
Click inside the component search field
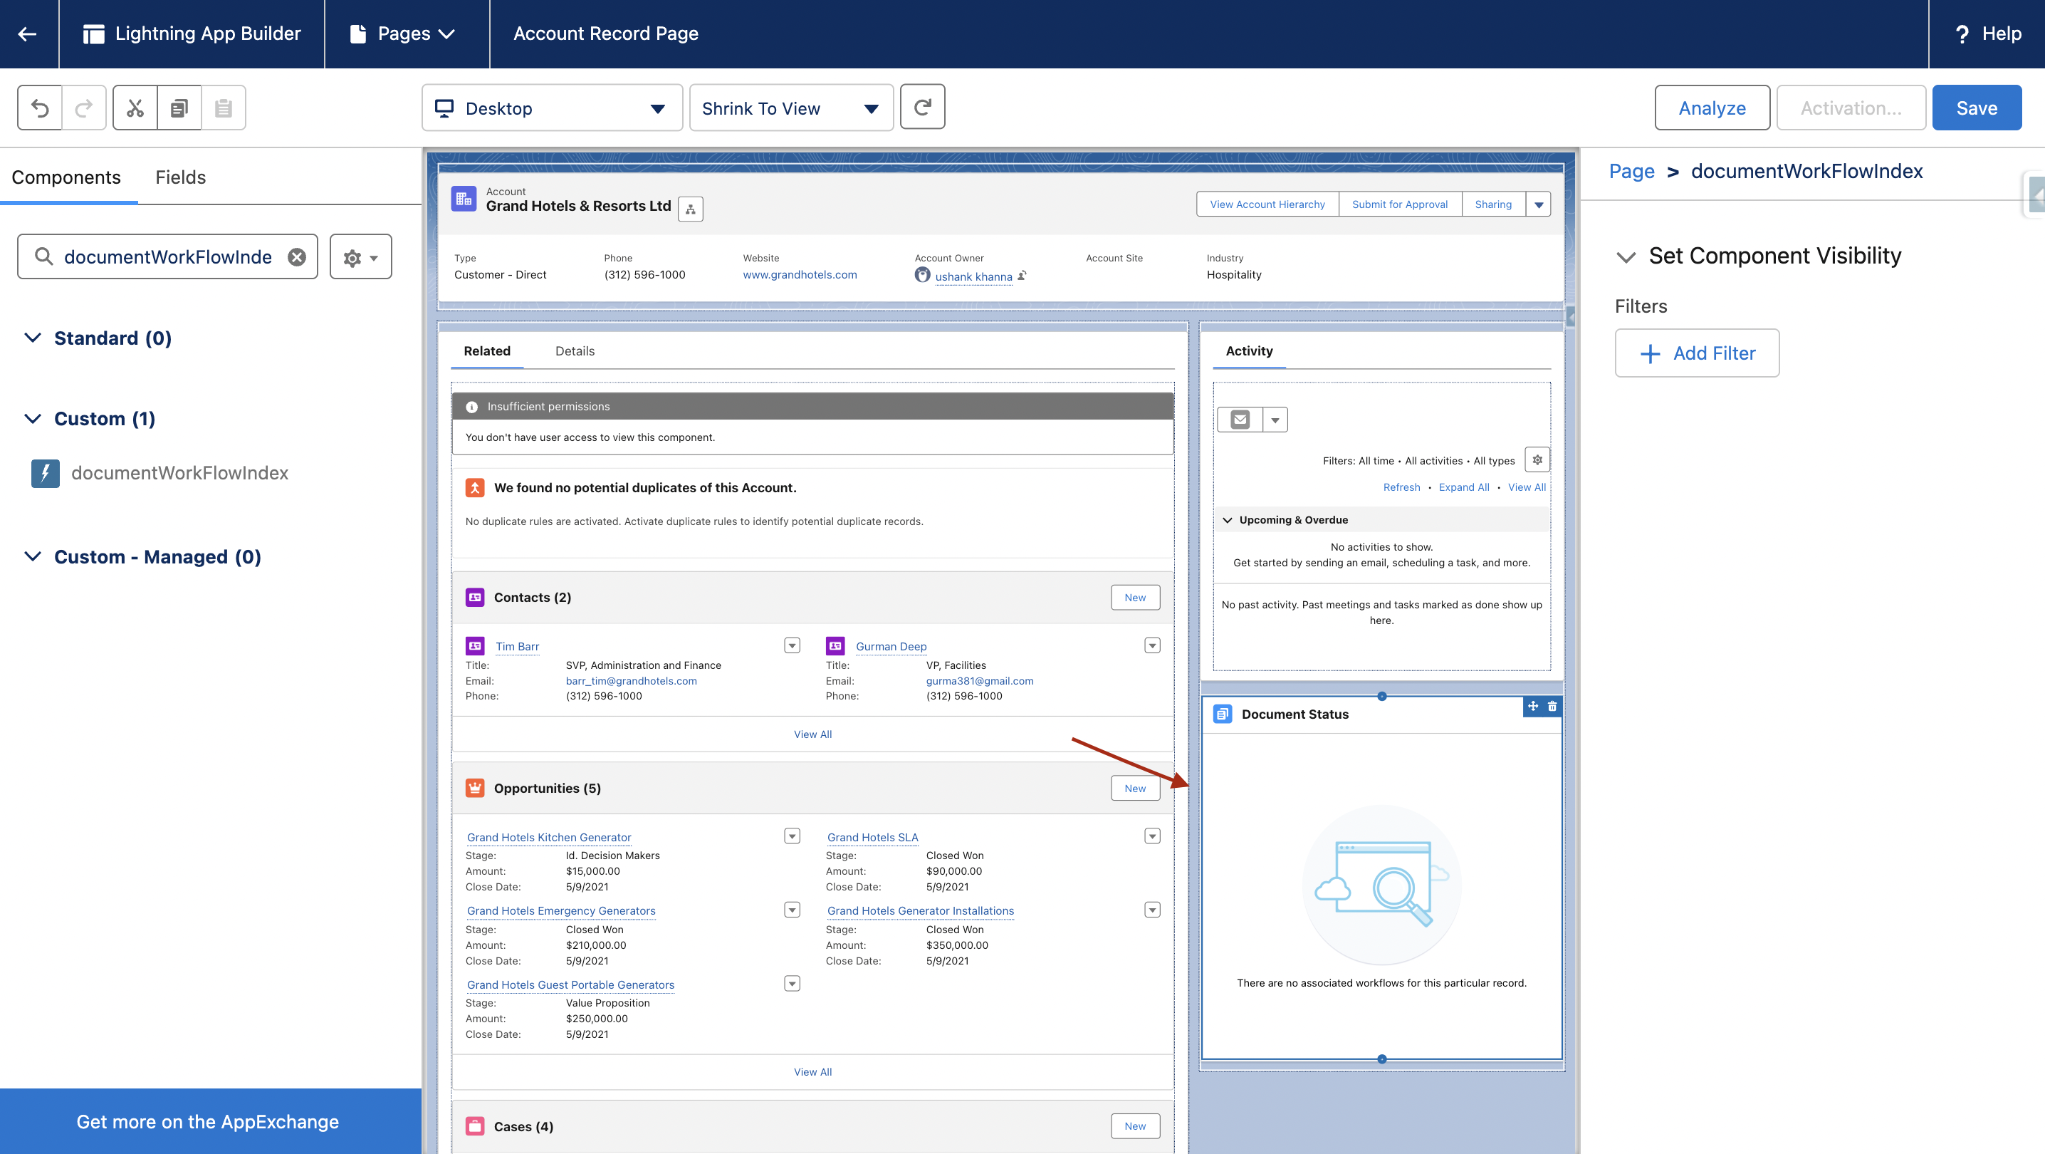(x=167, y=256)
